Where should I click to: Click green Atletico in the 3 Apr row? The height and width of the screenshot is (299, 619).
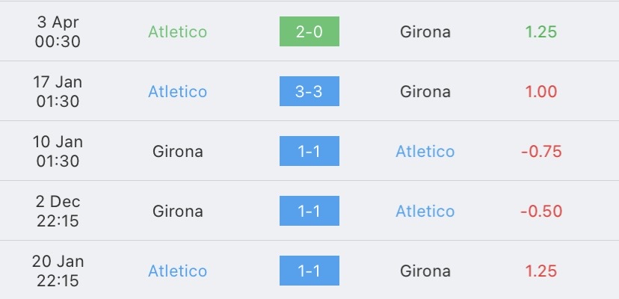[x=177, y=31]
